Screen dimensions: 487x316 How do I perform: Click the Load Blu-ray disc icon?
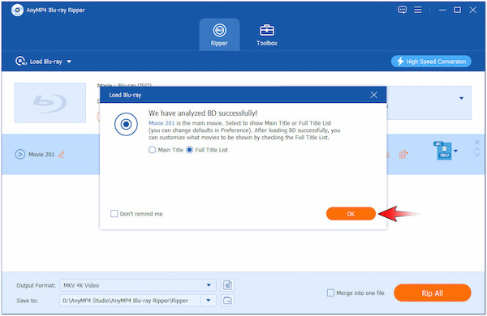[21, 61]
